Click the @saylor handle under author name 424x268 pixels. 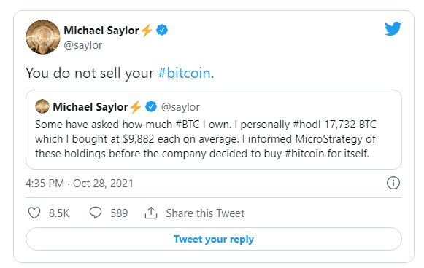coord(83,45)
